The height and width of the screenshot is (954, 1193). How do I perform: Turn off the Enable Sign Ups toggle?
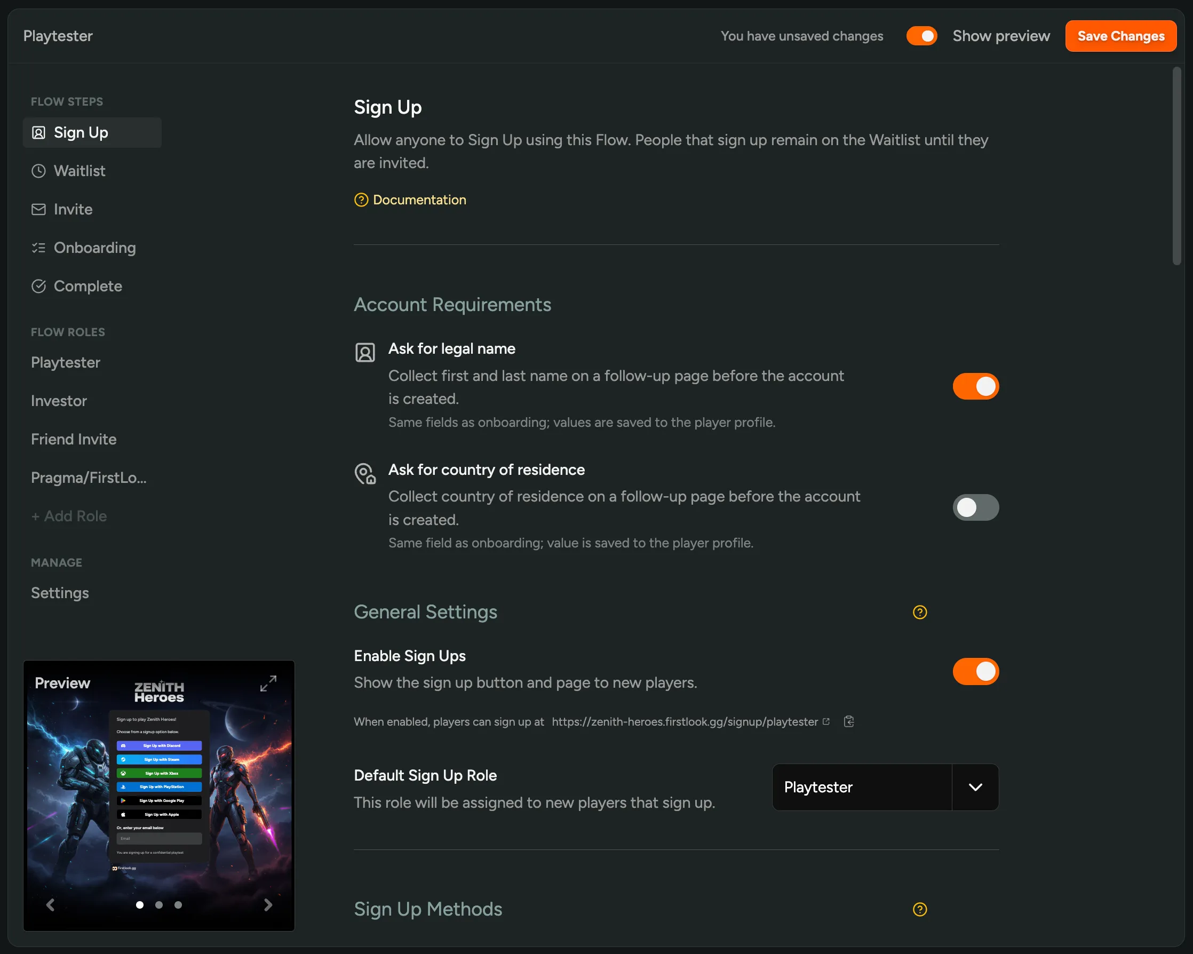click(976, 671)
